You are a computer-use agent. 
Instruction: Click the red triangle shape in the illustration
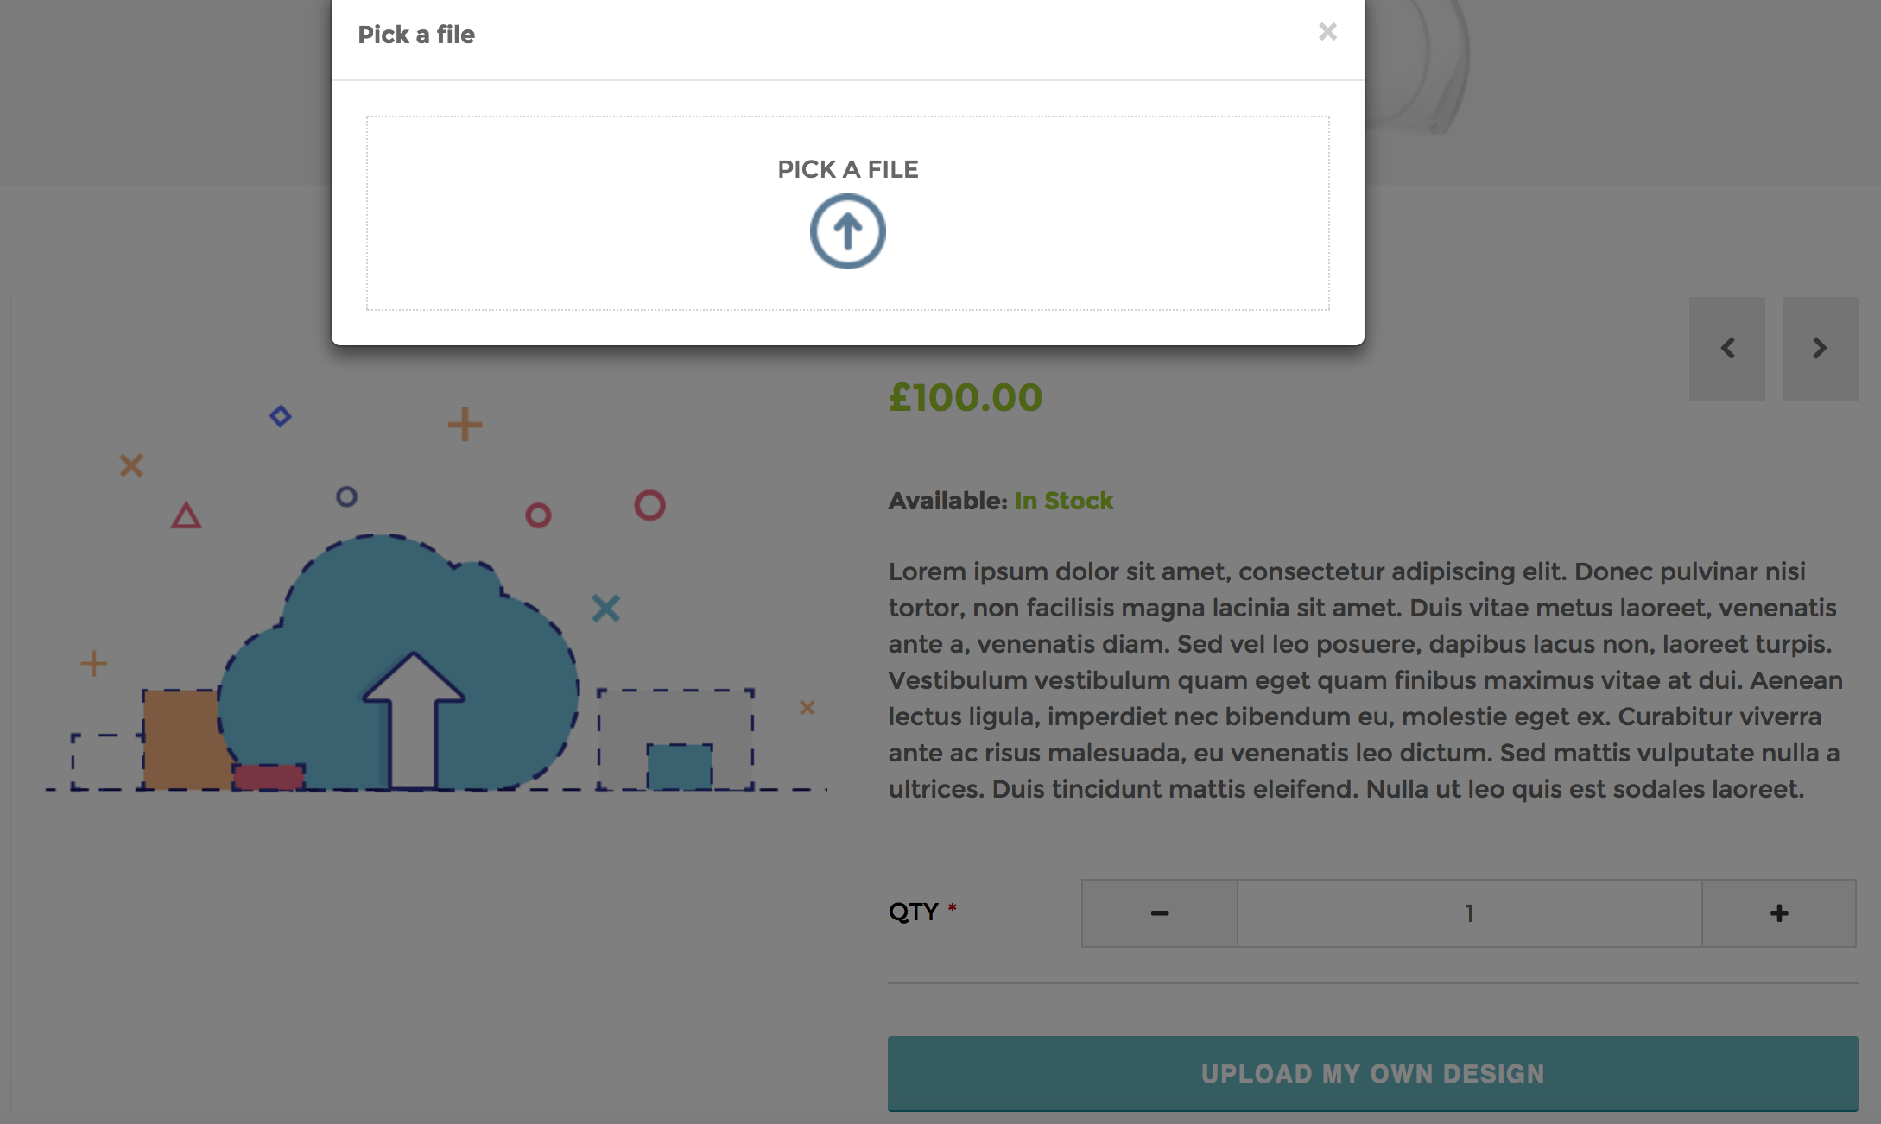pyautogui.click(x=186, y=516)
